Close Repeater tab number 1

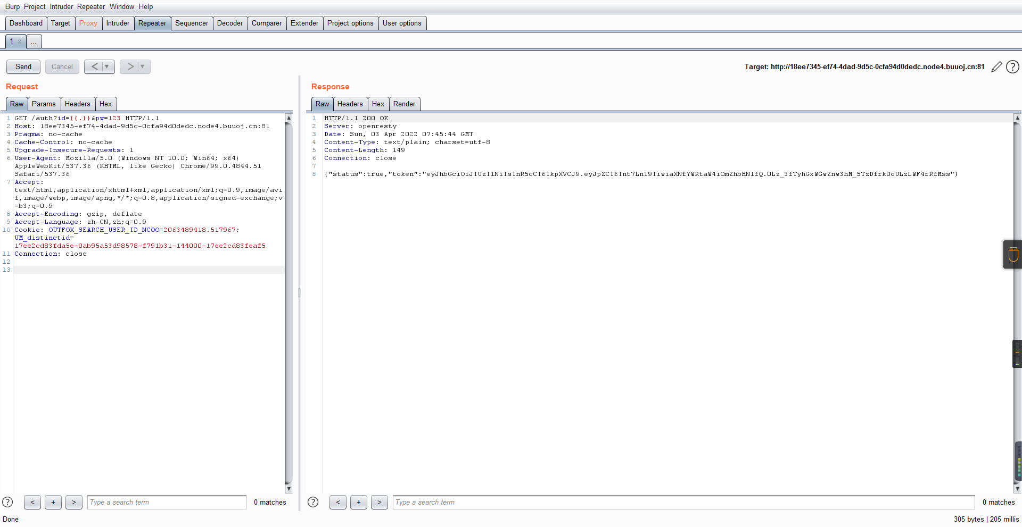coord(20,41)
